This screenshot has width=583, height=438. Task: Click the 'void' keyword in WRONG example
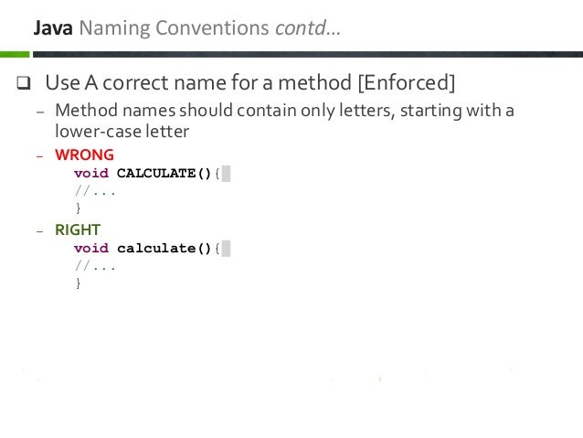[x=91, y=173]
